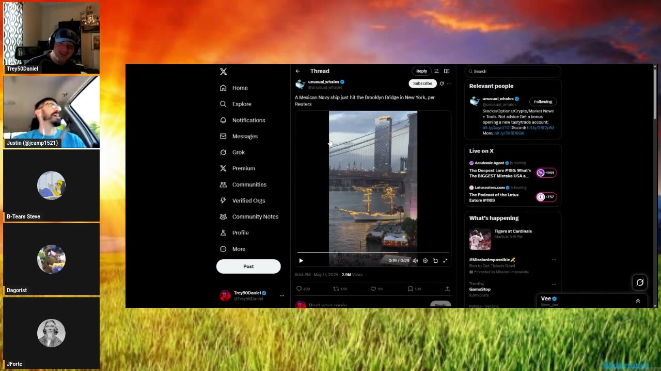Enter fullscreen on the video
This screenshot has width=661, height=371.
point(445,261)
